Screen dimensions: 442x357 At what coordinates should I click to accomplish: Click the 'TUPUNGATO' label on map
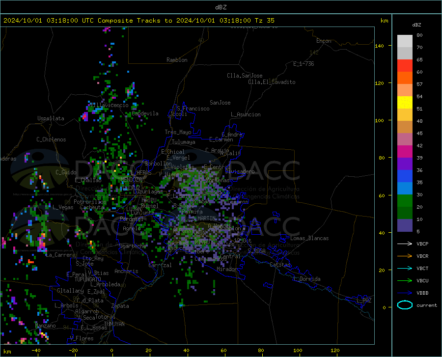click(88, 279)
